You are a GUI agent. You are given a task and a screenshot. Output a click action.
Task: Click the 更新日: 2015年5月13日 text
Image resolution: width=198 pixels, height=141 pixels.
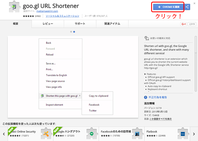pos(156,112)
